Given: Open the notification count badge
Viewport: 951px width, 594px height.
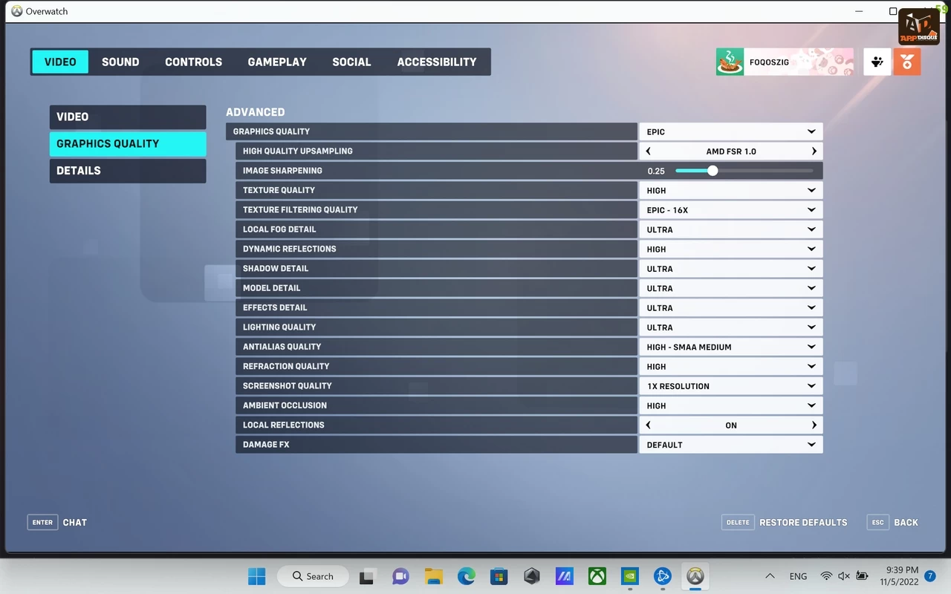Looking at the screenshot, I should pyautogui.click(x=930, y=576).
